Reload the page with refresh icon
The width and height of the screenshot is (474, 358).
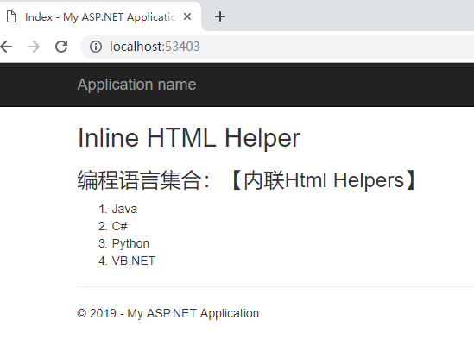[x=61, y=47]
